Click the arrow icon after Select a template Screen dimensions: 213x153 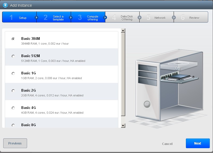[x=71, y=18]
